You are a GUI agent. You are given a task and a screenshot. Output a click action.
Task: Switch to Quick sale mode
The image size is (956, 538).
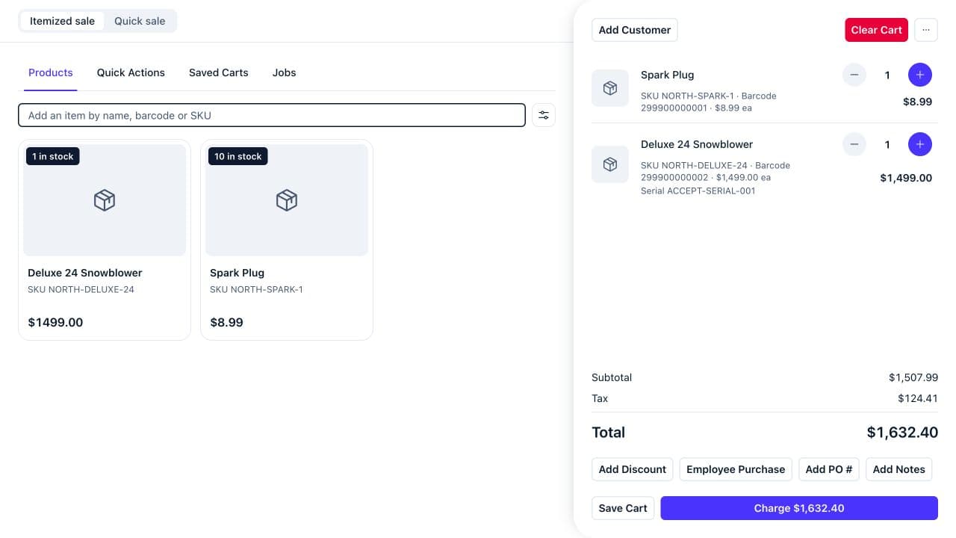[140, 21]
